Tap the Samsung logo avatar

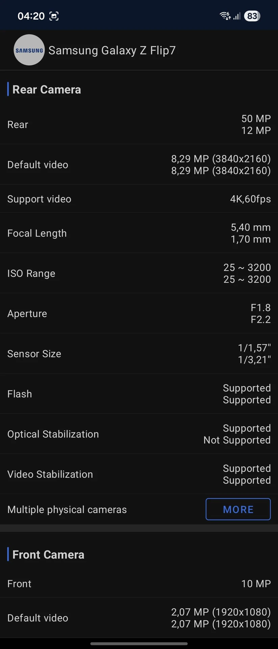point(29,50)
